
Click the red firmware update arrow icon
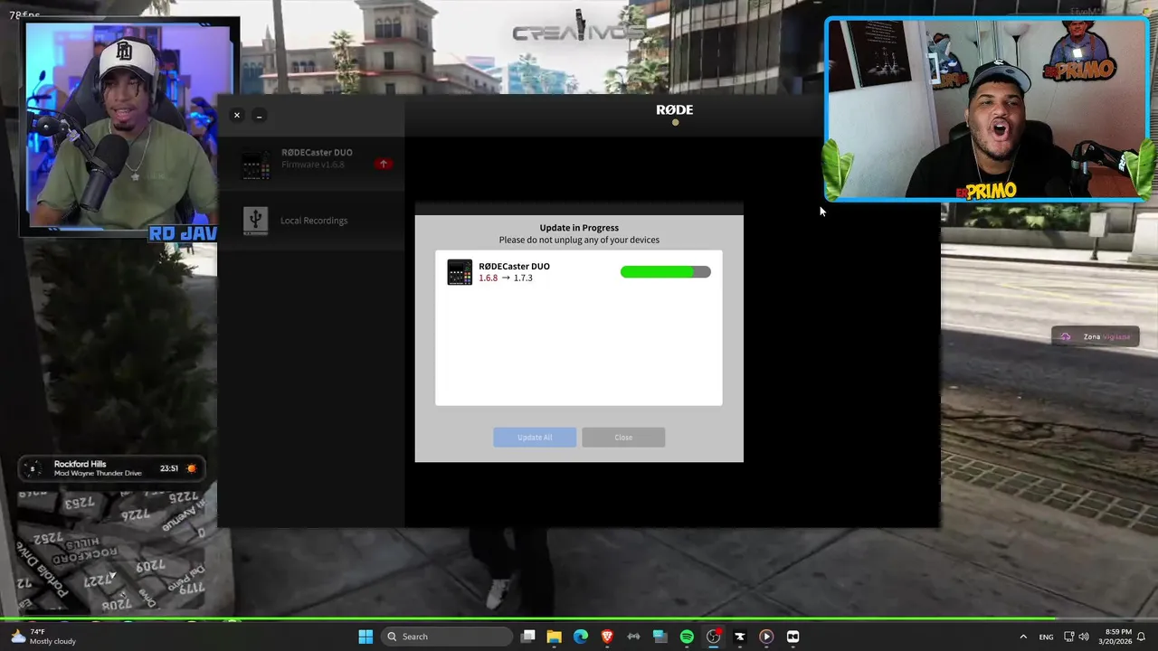coord(384,164)
